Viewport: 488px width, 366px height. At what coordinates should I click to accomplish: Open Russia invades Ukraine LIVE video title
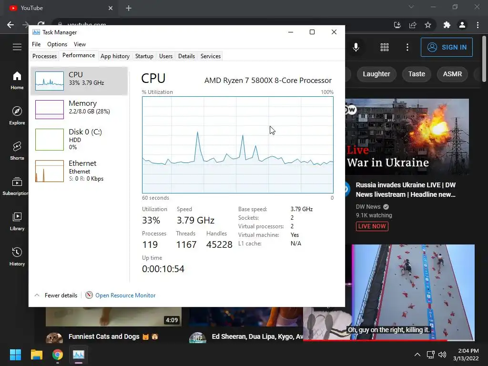click(406, 190)
